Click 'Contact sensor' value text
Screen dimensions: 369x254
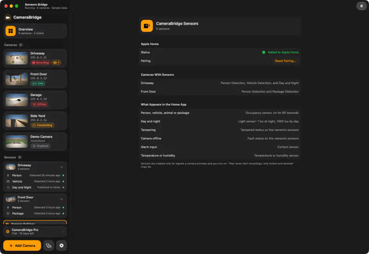pyautogui.click(x=288, y=147)
